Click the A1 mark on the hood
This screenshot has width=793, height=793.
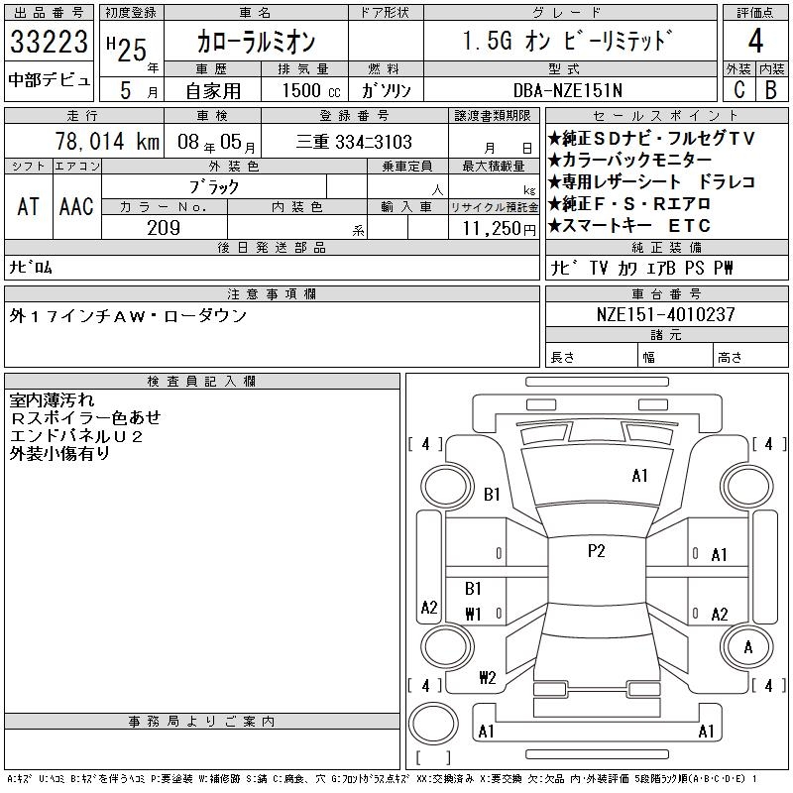639,476
